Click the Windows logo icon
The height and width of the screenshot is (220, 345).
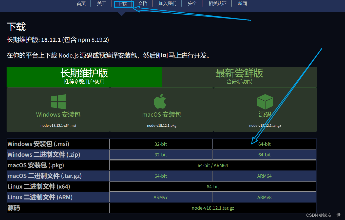pyautogui.click(x=58, y=102)
